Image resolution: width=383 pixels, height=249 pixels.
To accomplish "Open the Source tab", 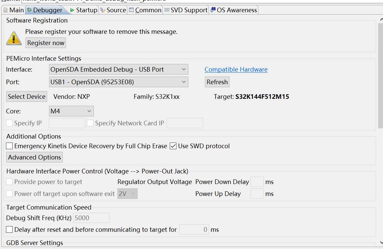I will (113, 10).
